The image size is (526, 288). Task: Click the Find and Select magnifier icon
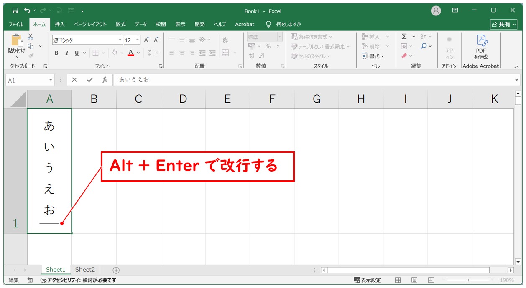pos(424,46)
